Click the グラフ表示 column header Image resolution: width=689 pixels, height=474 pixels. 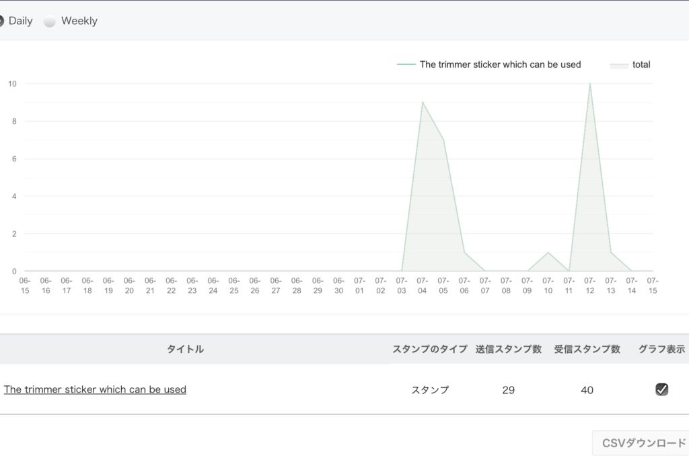[x=661, y=349]
